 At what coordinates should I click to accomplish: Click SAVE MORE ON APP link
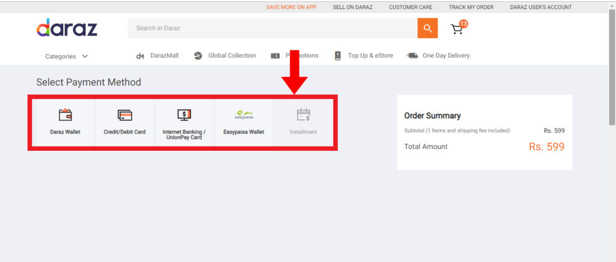tap(291, 7)
